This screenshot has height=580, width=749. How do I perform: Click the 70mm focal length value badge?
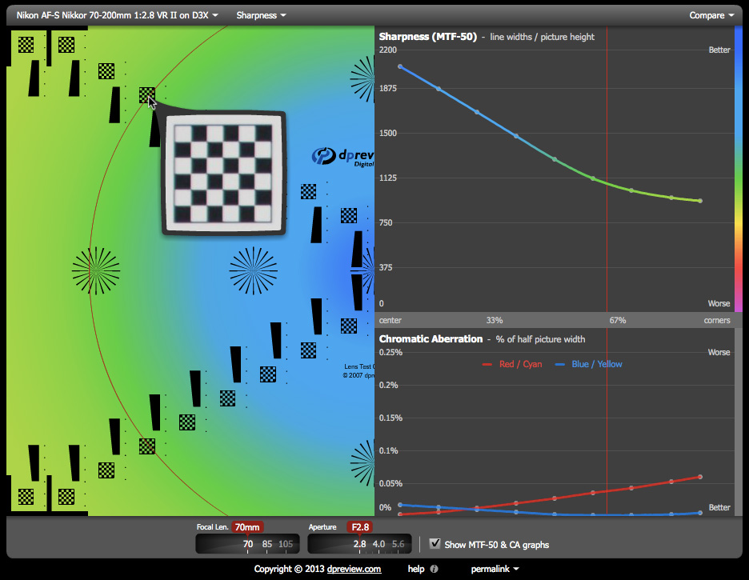click(247, 527)
